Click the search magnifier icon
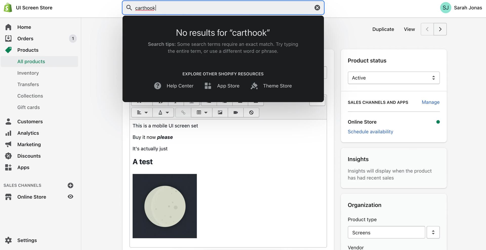Image resolution: width=486 pixels, height=250 pixels. (129, 8)
